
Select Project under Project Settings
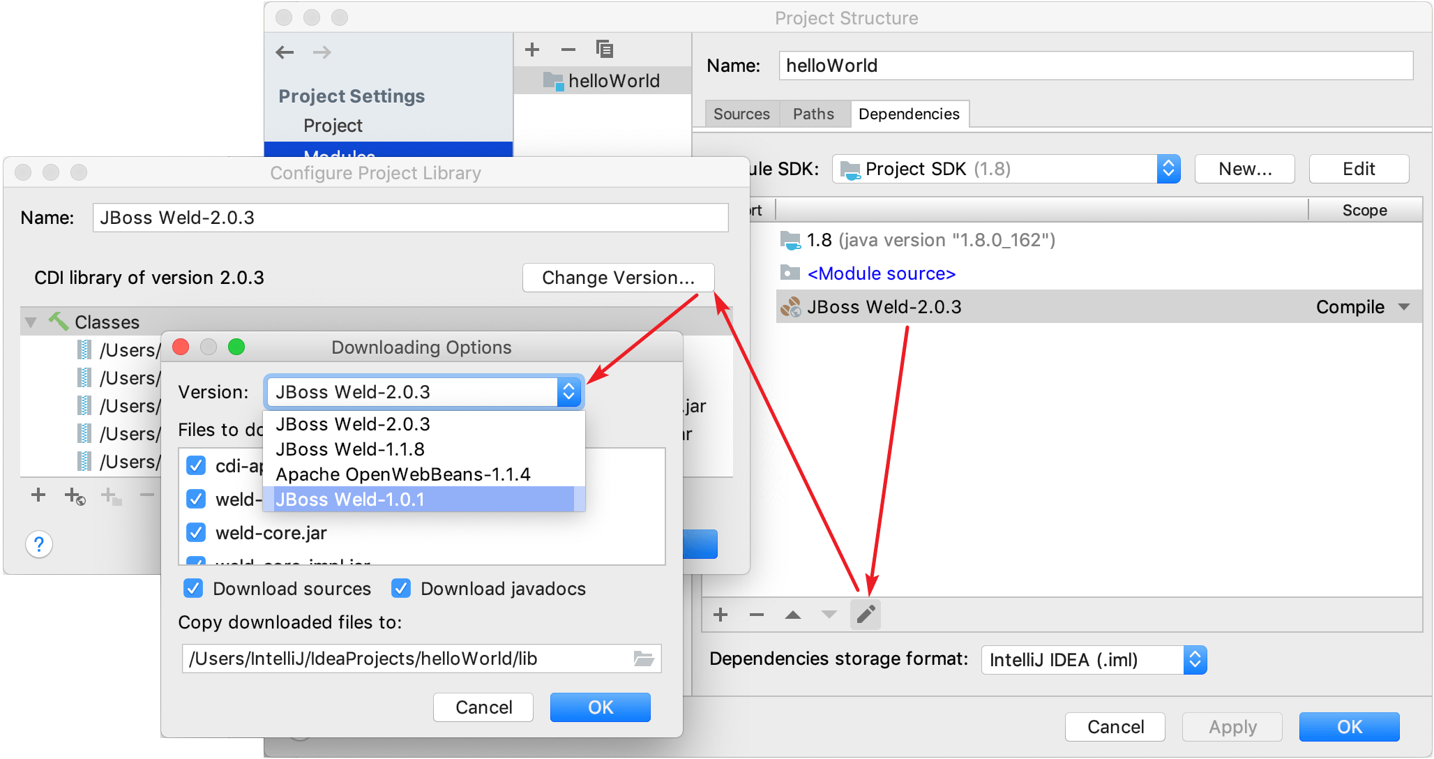[x=333, y=126]
